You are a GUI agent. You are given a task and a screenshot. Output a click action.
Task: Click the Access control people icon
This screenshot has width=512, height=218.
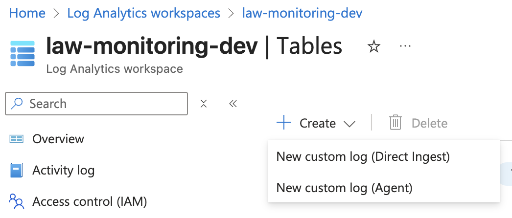[x=17, y=201]
